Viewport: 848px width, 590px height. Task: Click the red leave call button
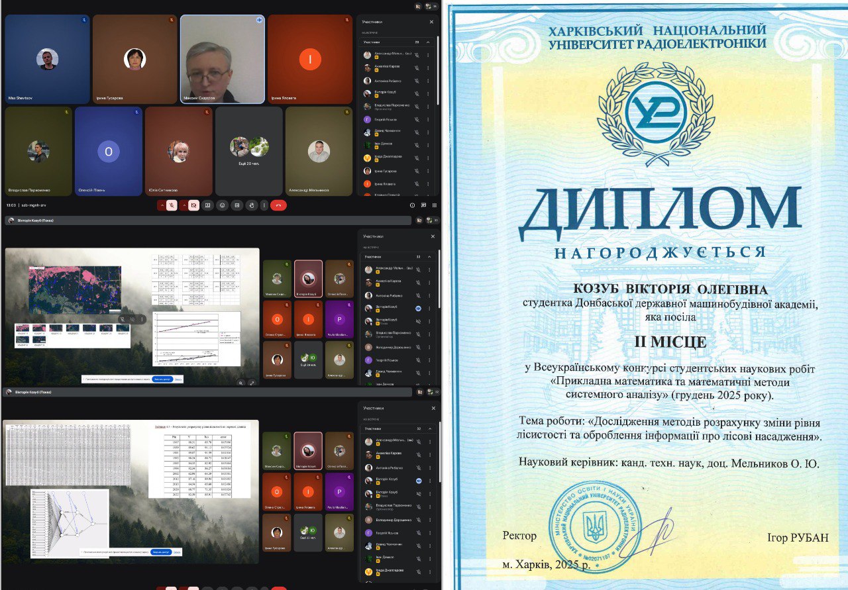coord(278,205)
